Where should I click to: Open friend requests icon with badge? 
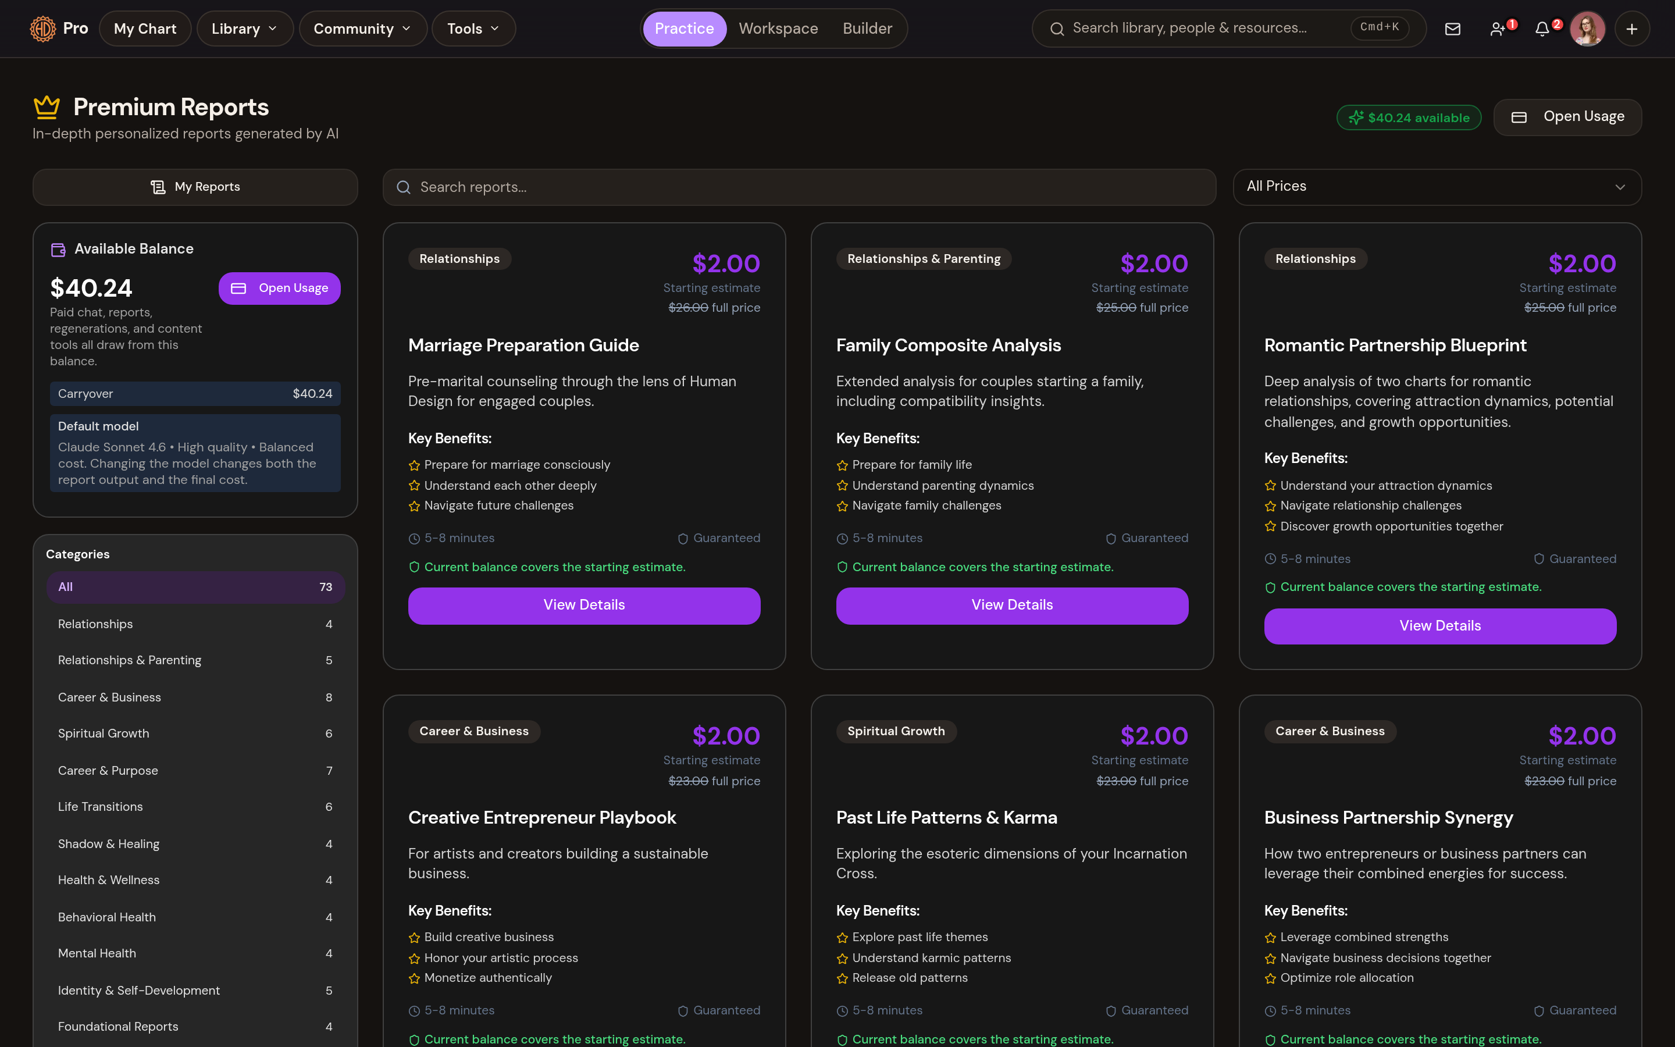click(x=1498, y=29)
